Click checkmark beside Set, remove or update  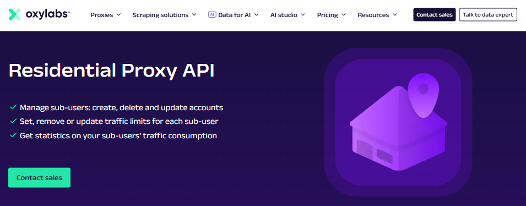[x=13, y=121]
